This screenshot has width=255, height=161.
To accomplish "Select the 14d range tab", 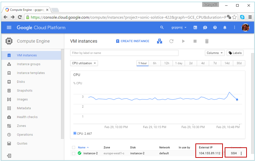I will [227, 63].
